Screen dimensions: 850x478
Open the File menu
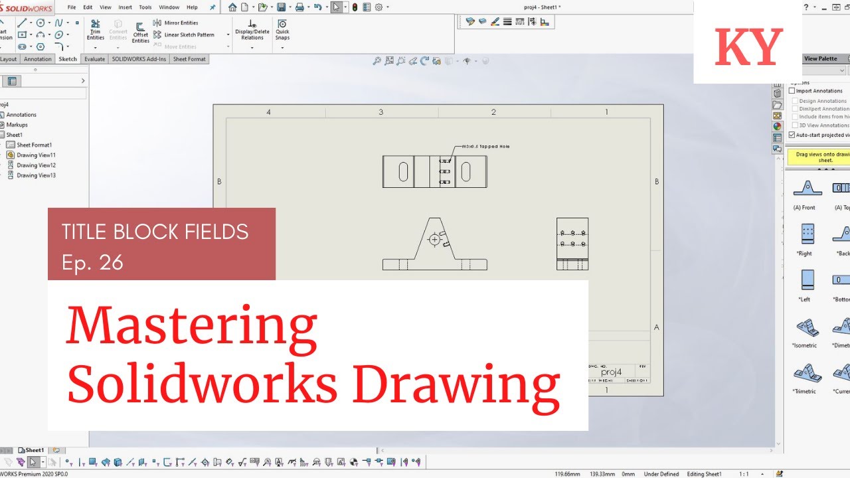tap(72, 7)
